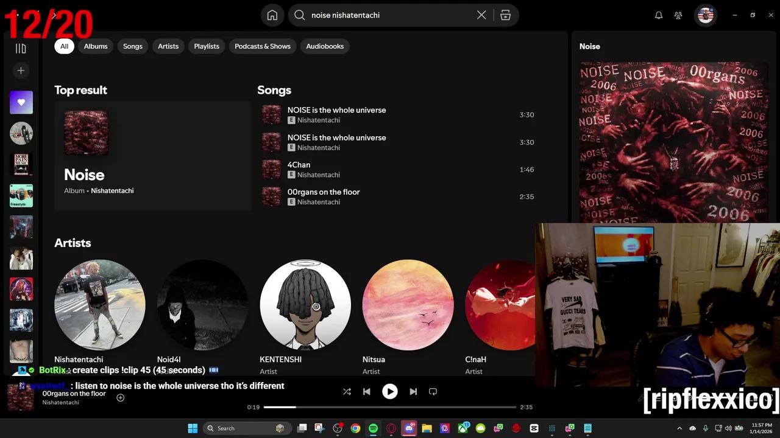Image resolution: width=780 pixels, height=438 pixels.
Task: Click 'Noise' title in the Now Playing panel
Action: [x=589, y=46]
